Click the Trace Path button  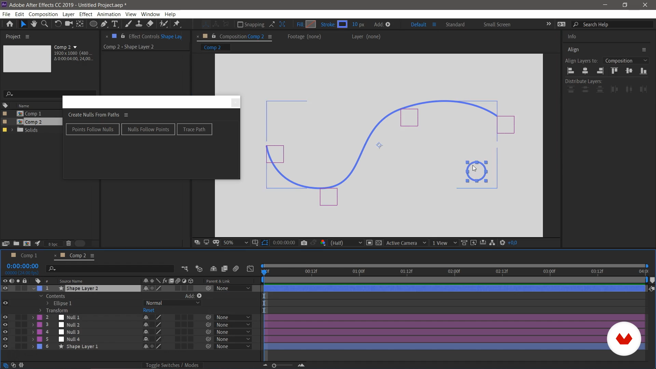194,129
